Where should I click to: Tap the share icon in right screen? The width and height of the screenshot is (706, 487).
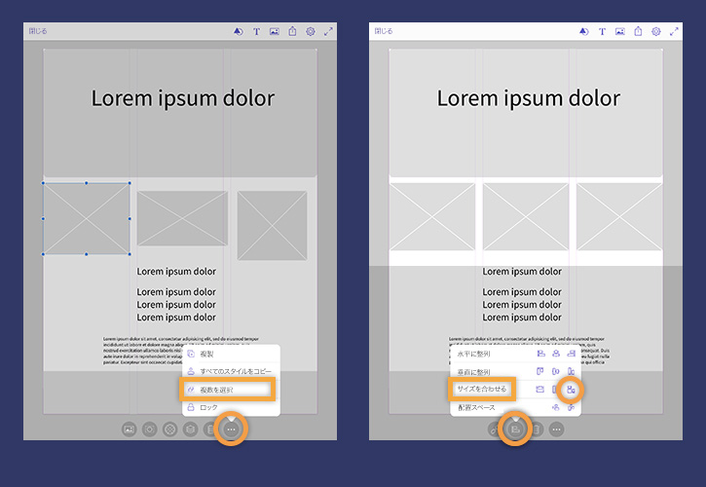click(x=639, y=31)
